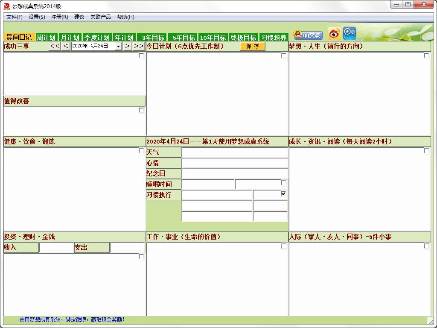This screenshot has height=328, width=437.
Task: Go to next day with > button
Action: 128,46
